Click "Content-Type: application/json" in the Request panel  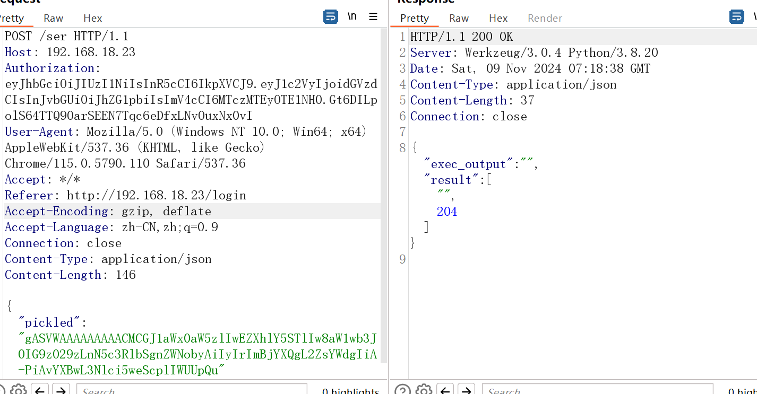(x=108, y=259)
